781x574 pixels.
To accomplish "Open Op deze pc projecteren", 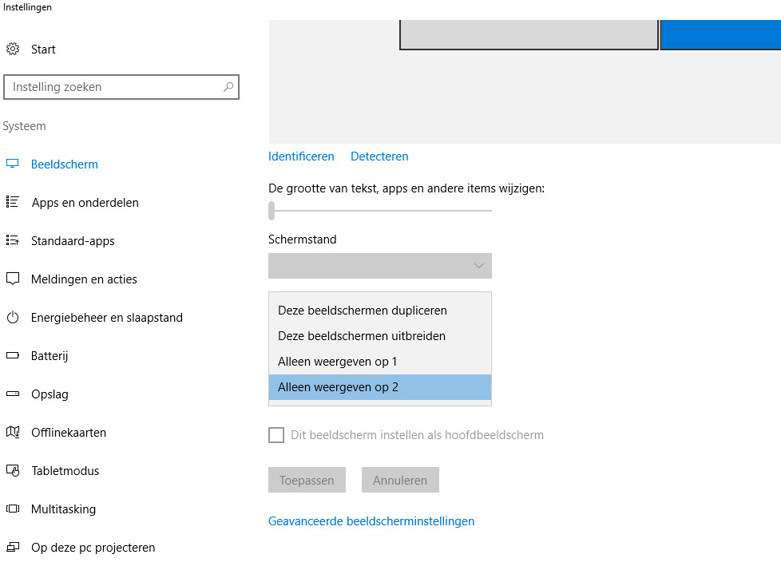I will coord(93,548).
